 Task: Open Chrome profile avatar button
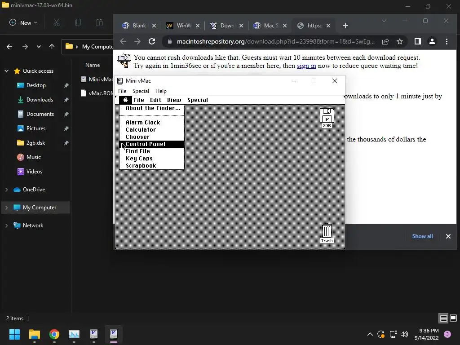432,41
